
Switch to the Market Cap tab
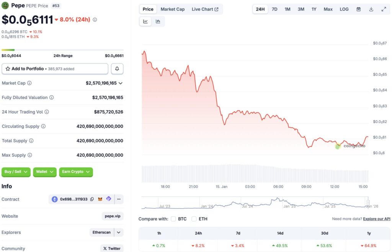coord(172,9)
